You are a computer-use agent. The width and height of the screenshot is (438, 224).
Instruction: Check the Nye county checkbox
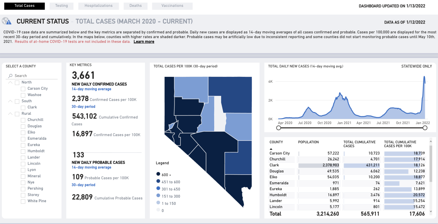pos(23,182)
